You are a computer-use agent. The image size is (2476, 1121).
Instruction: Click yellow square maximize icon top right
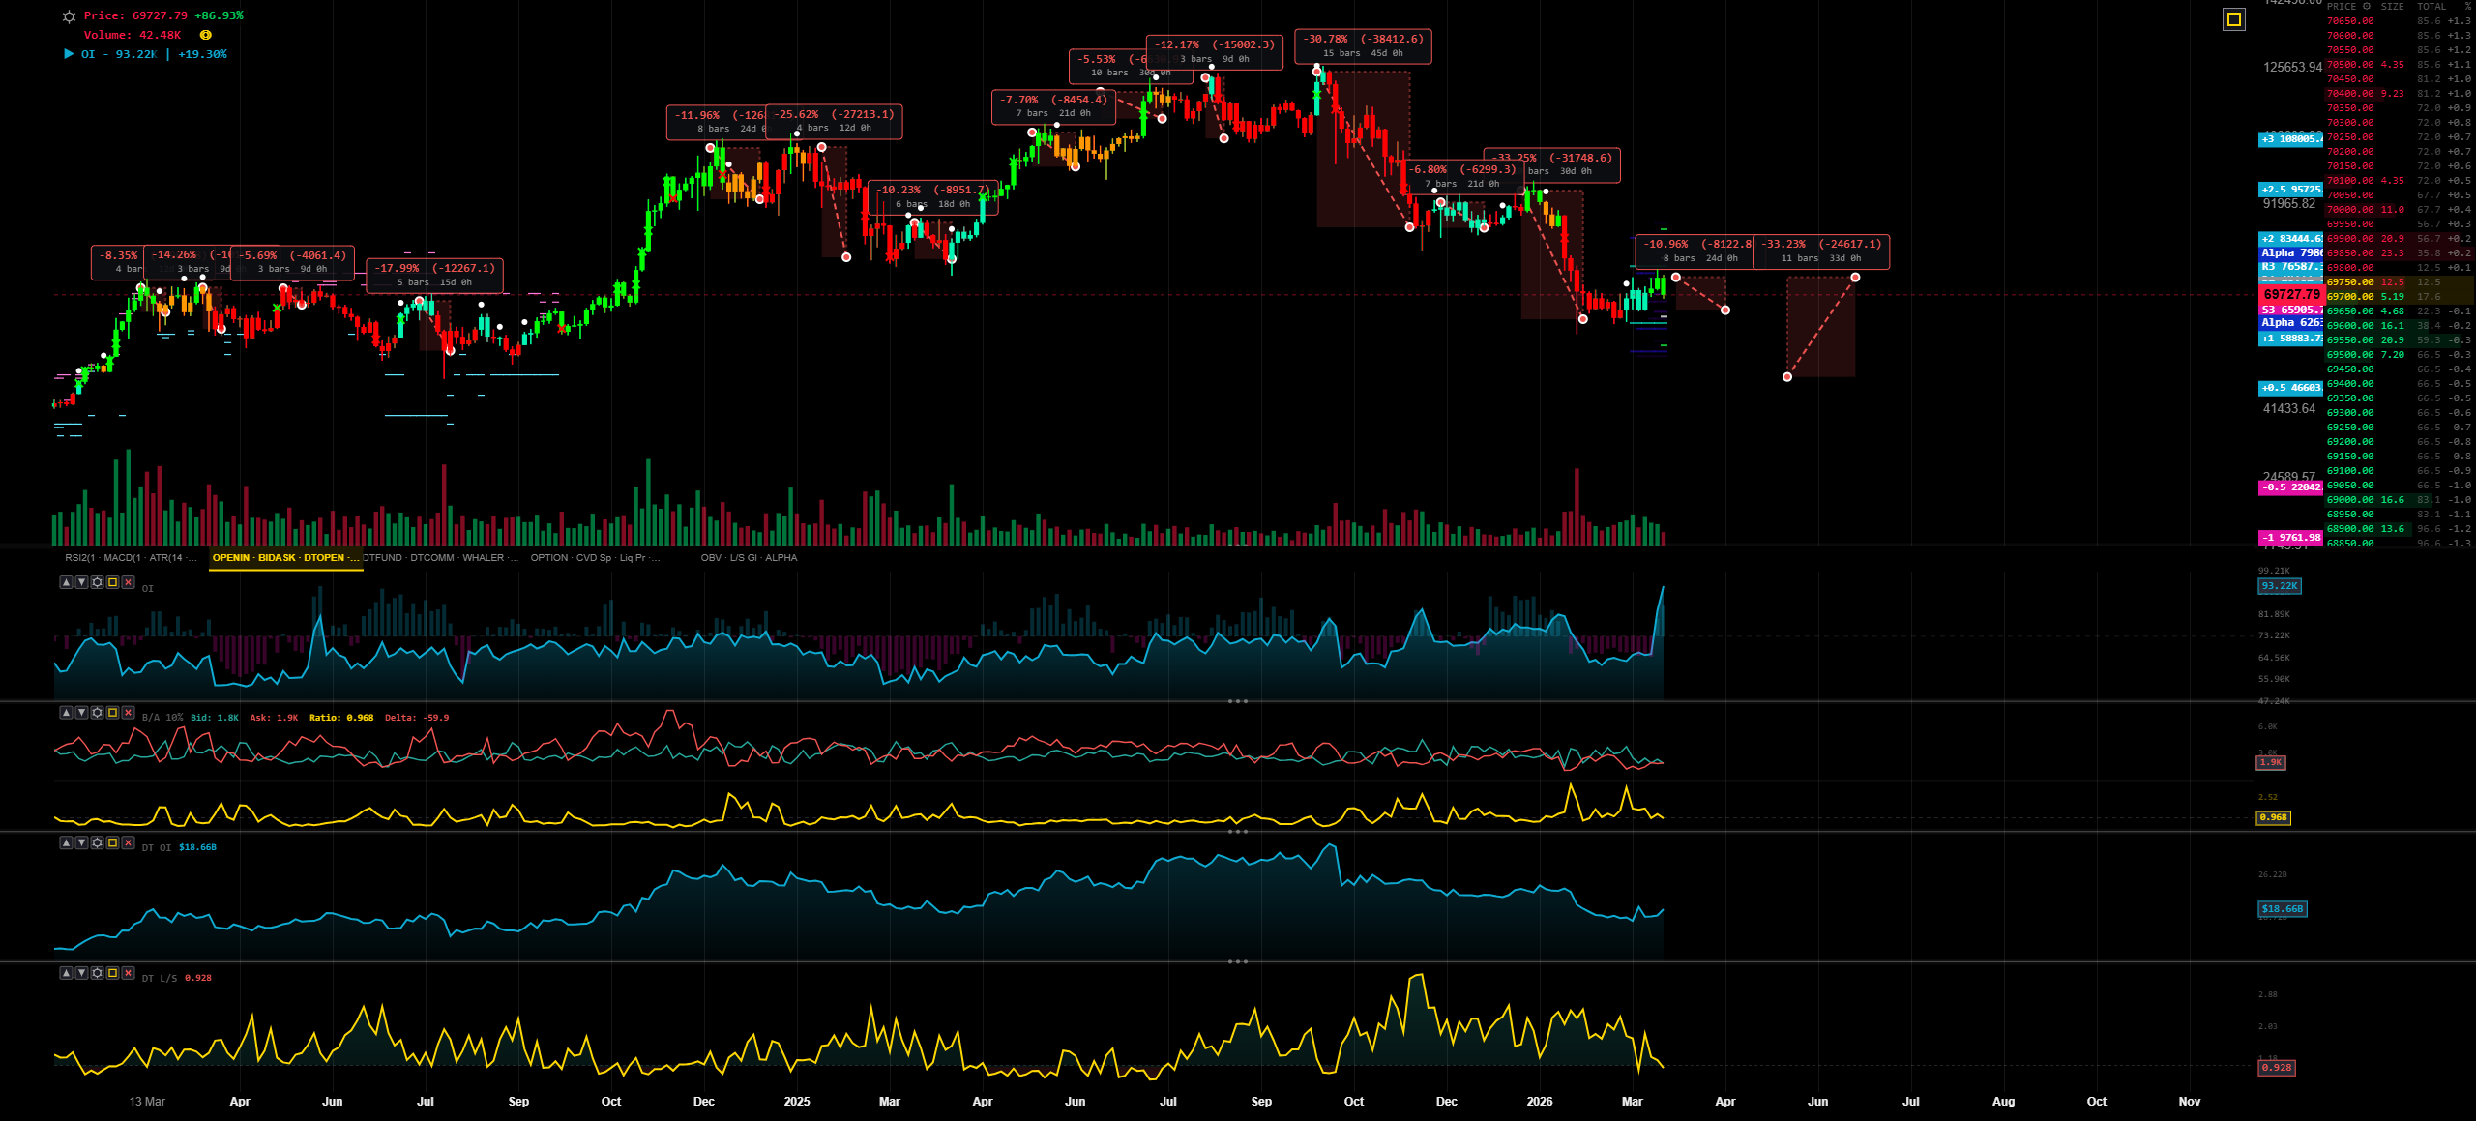click(x=2233, y=19)
